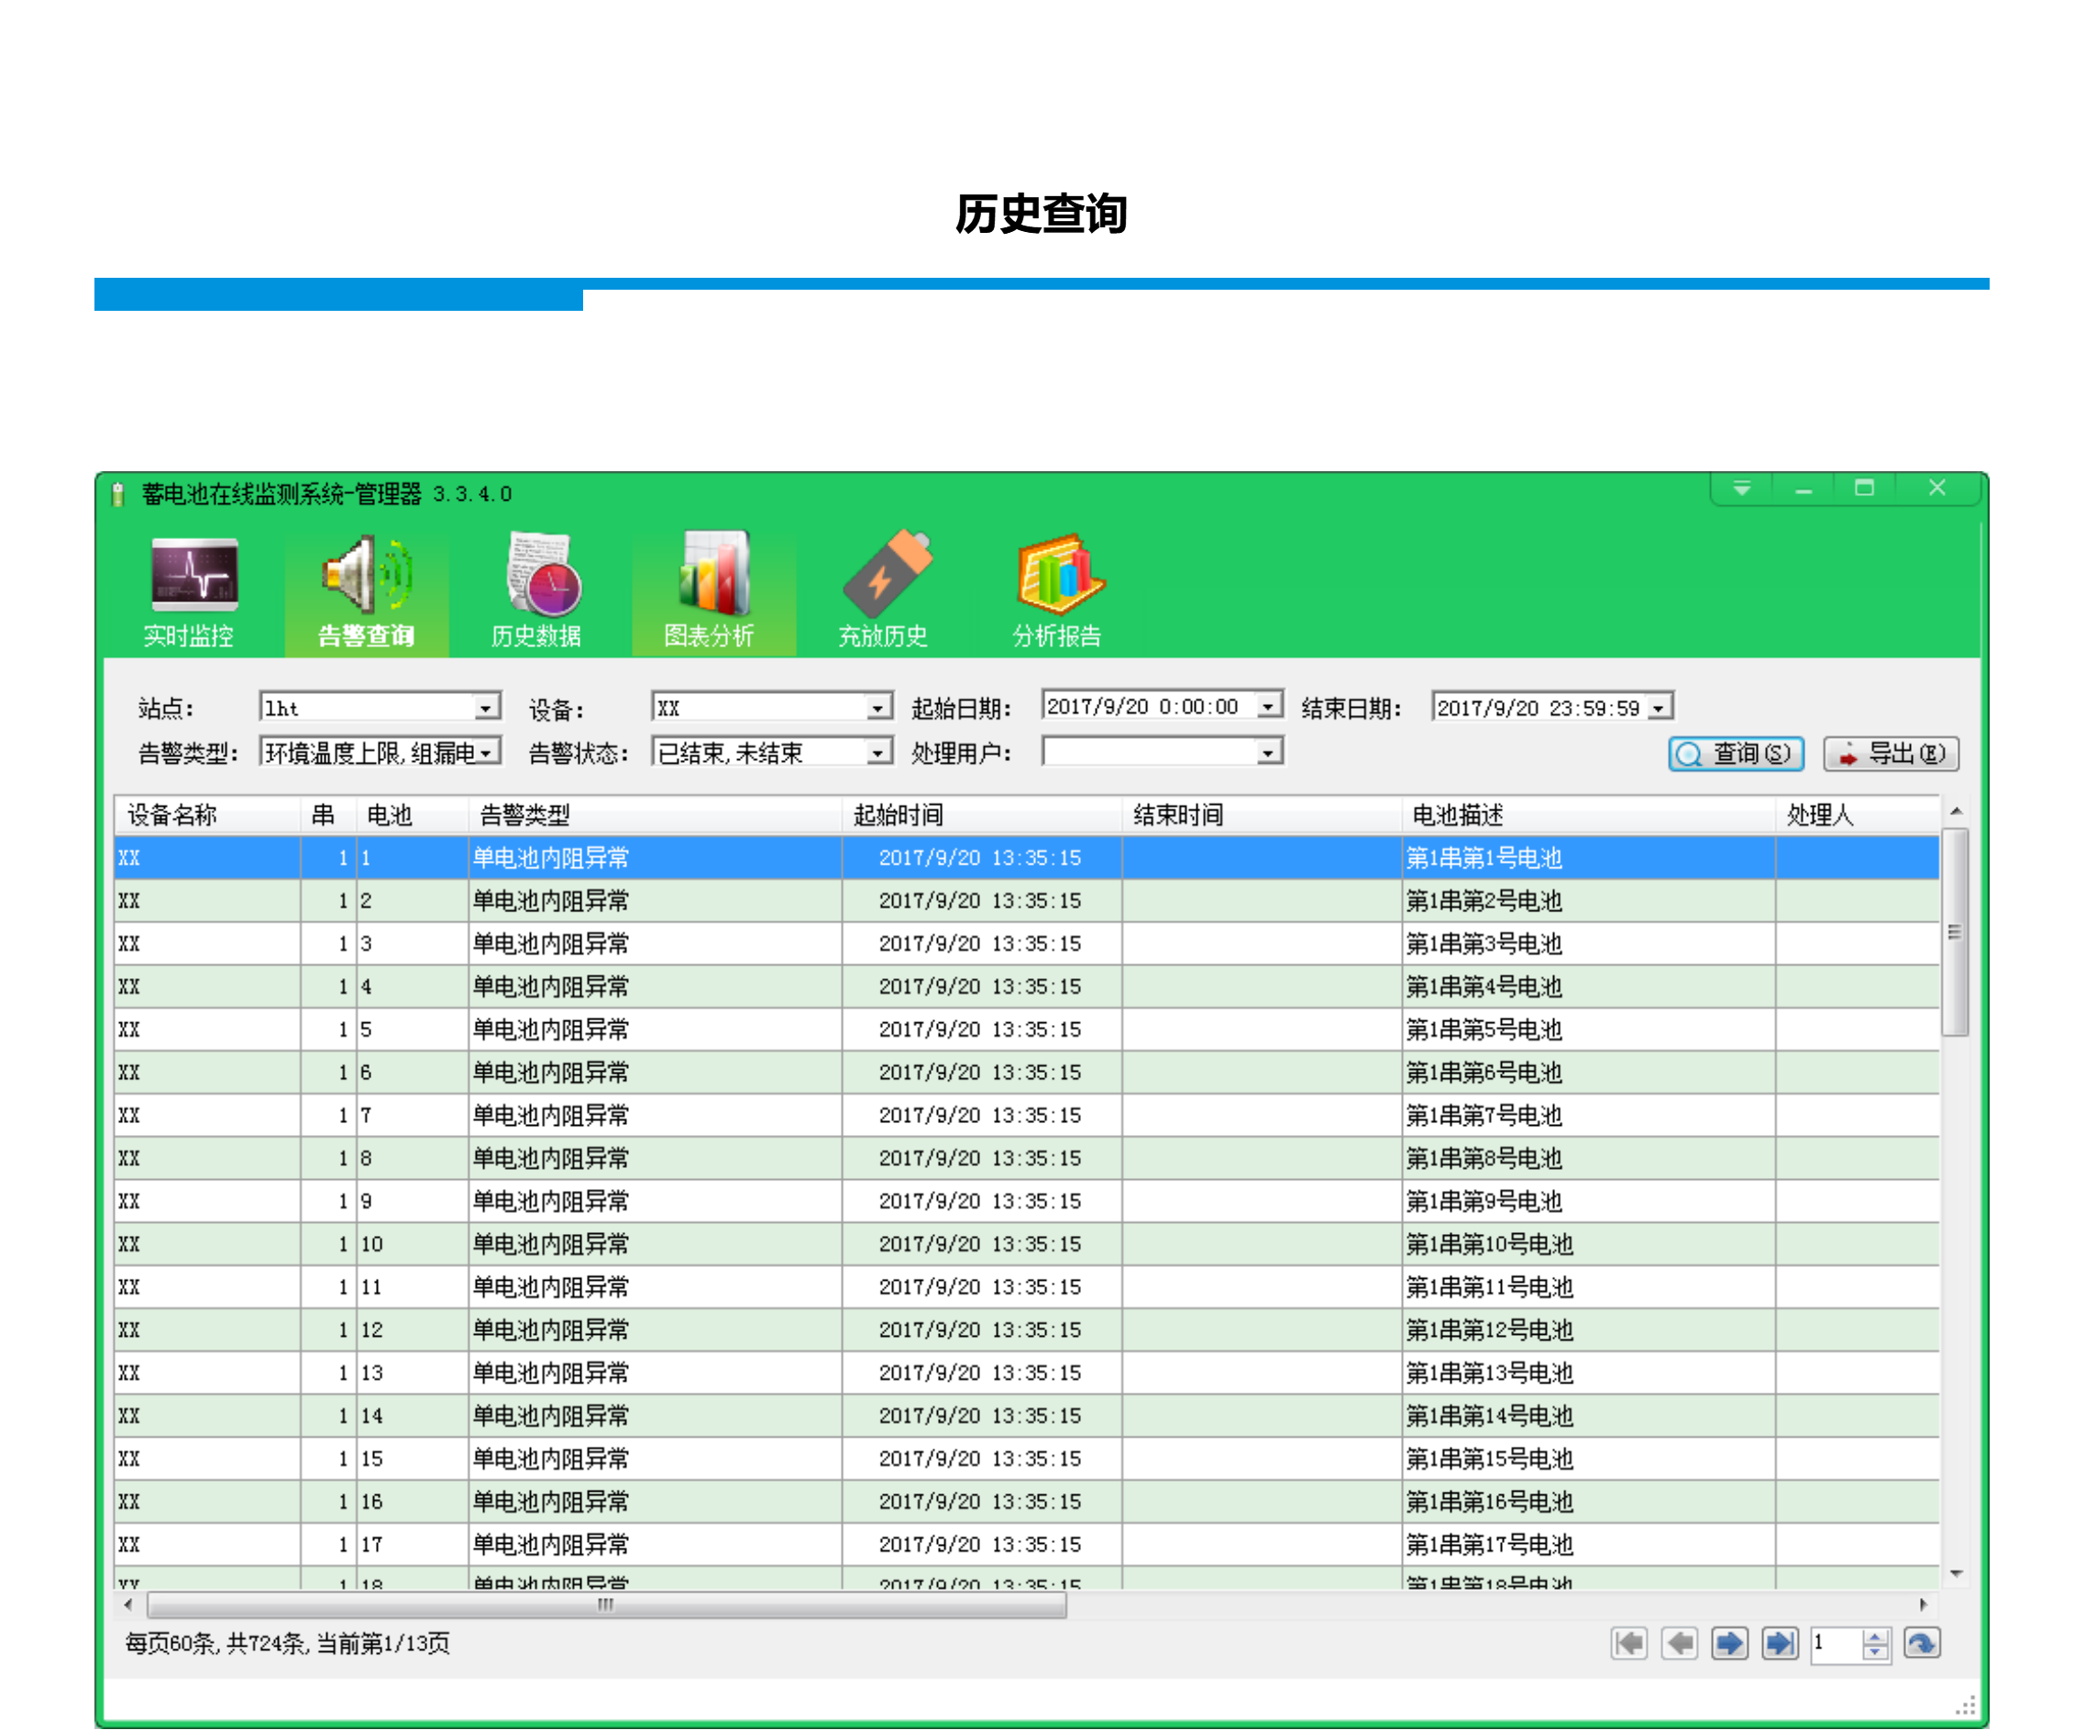This screenshot has height=1730, width=2085.
Task: Open the 处理用户 handler user dropdown
Action: [x=1267, y=753]
